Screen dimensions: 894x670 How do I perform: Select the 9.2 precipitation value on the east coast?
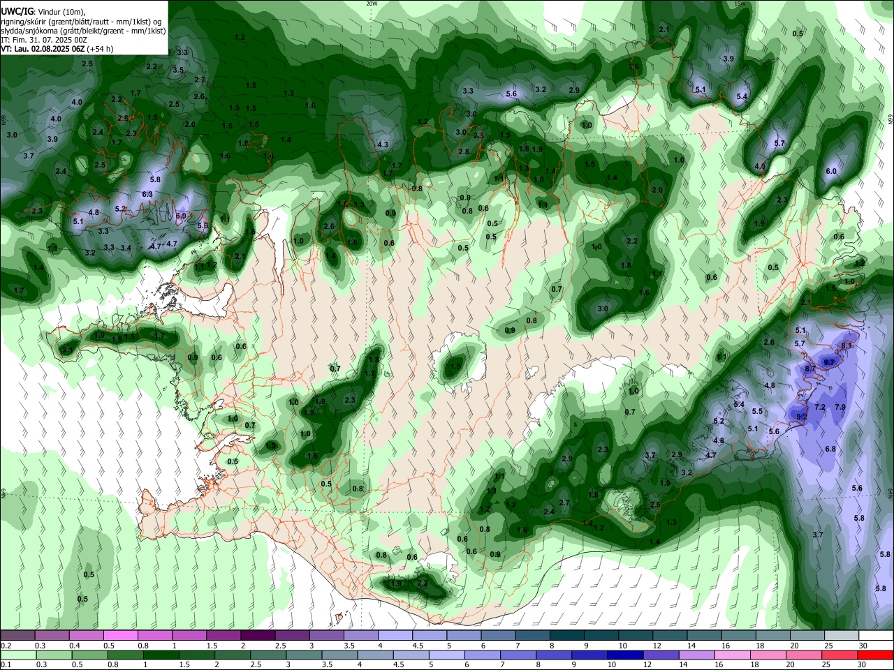pos(802,417)
